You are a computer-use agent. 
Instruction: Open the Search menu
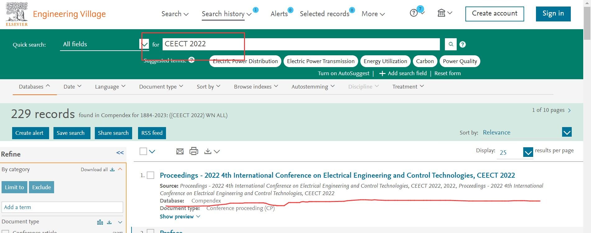[x=175, y=14]
